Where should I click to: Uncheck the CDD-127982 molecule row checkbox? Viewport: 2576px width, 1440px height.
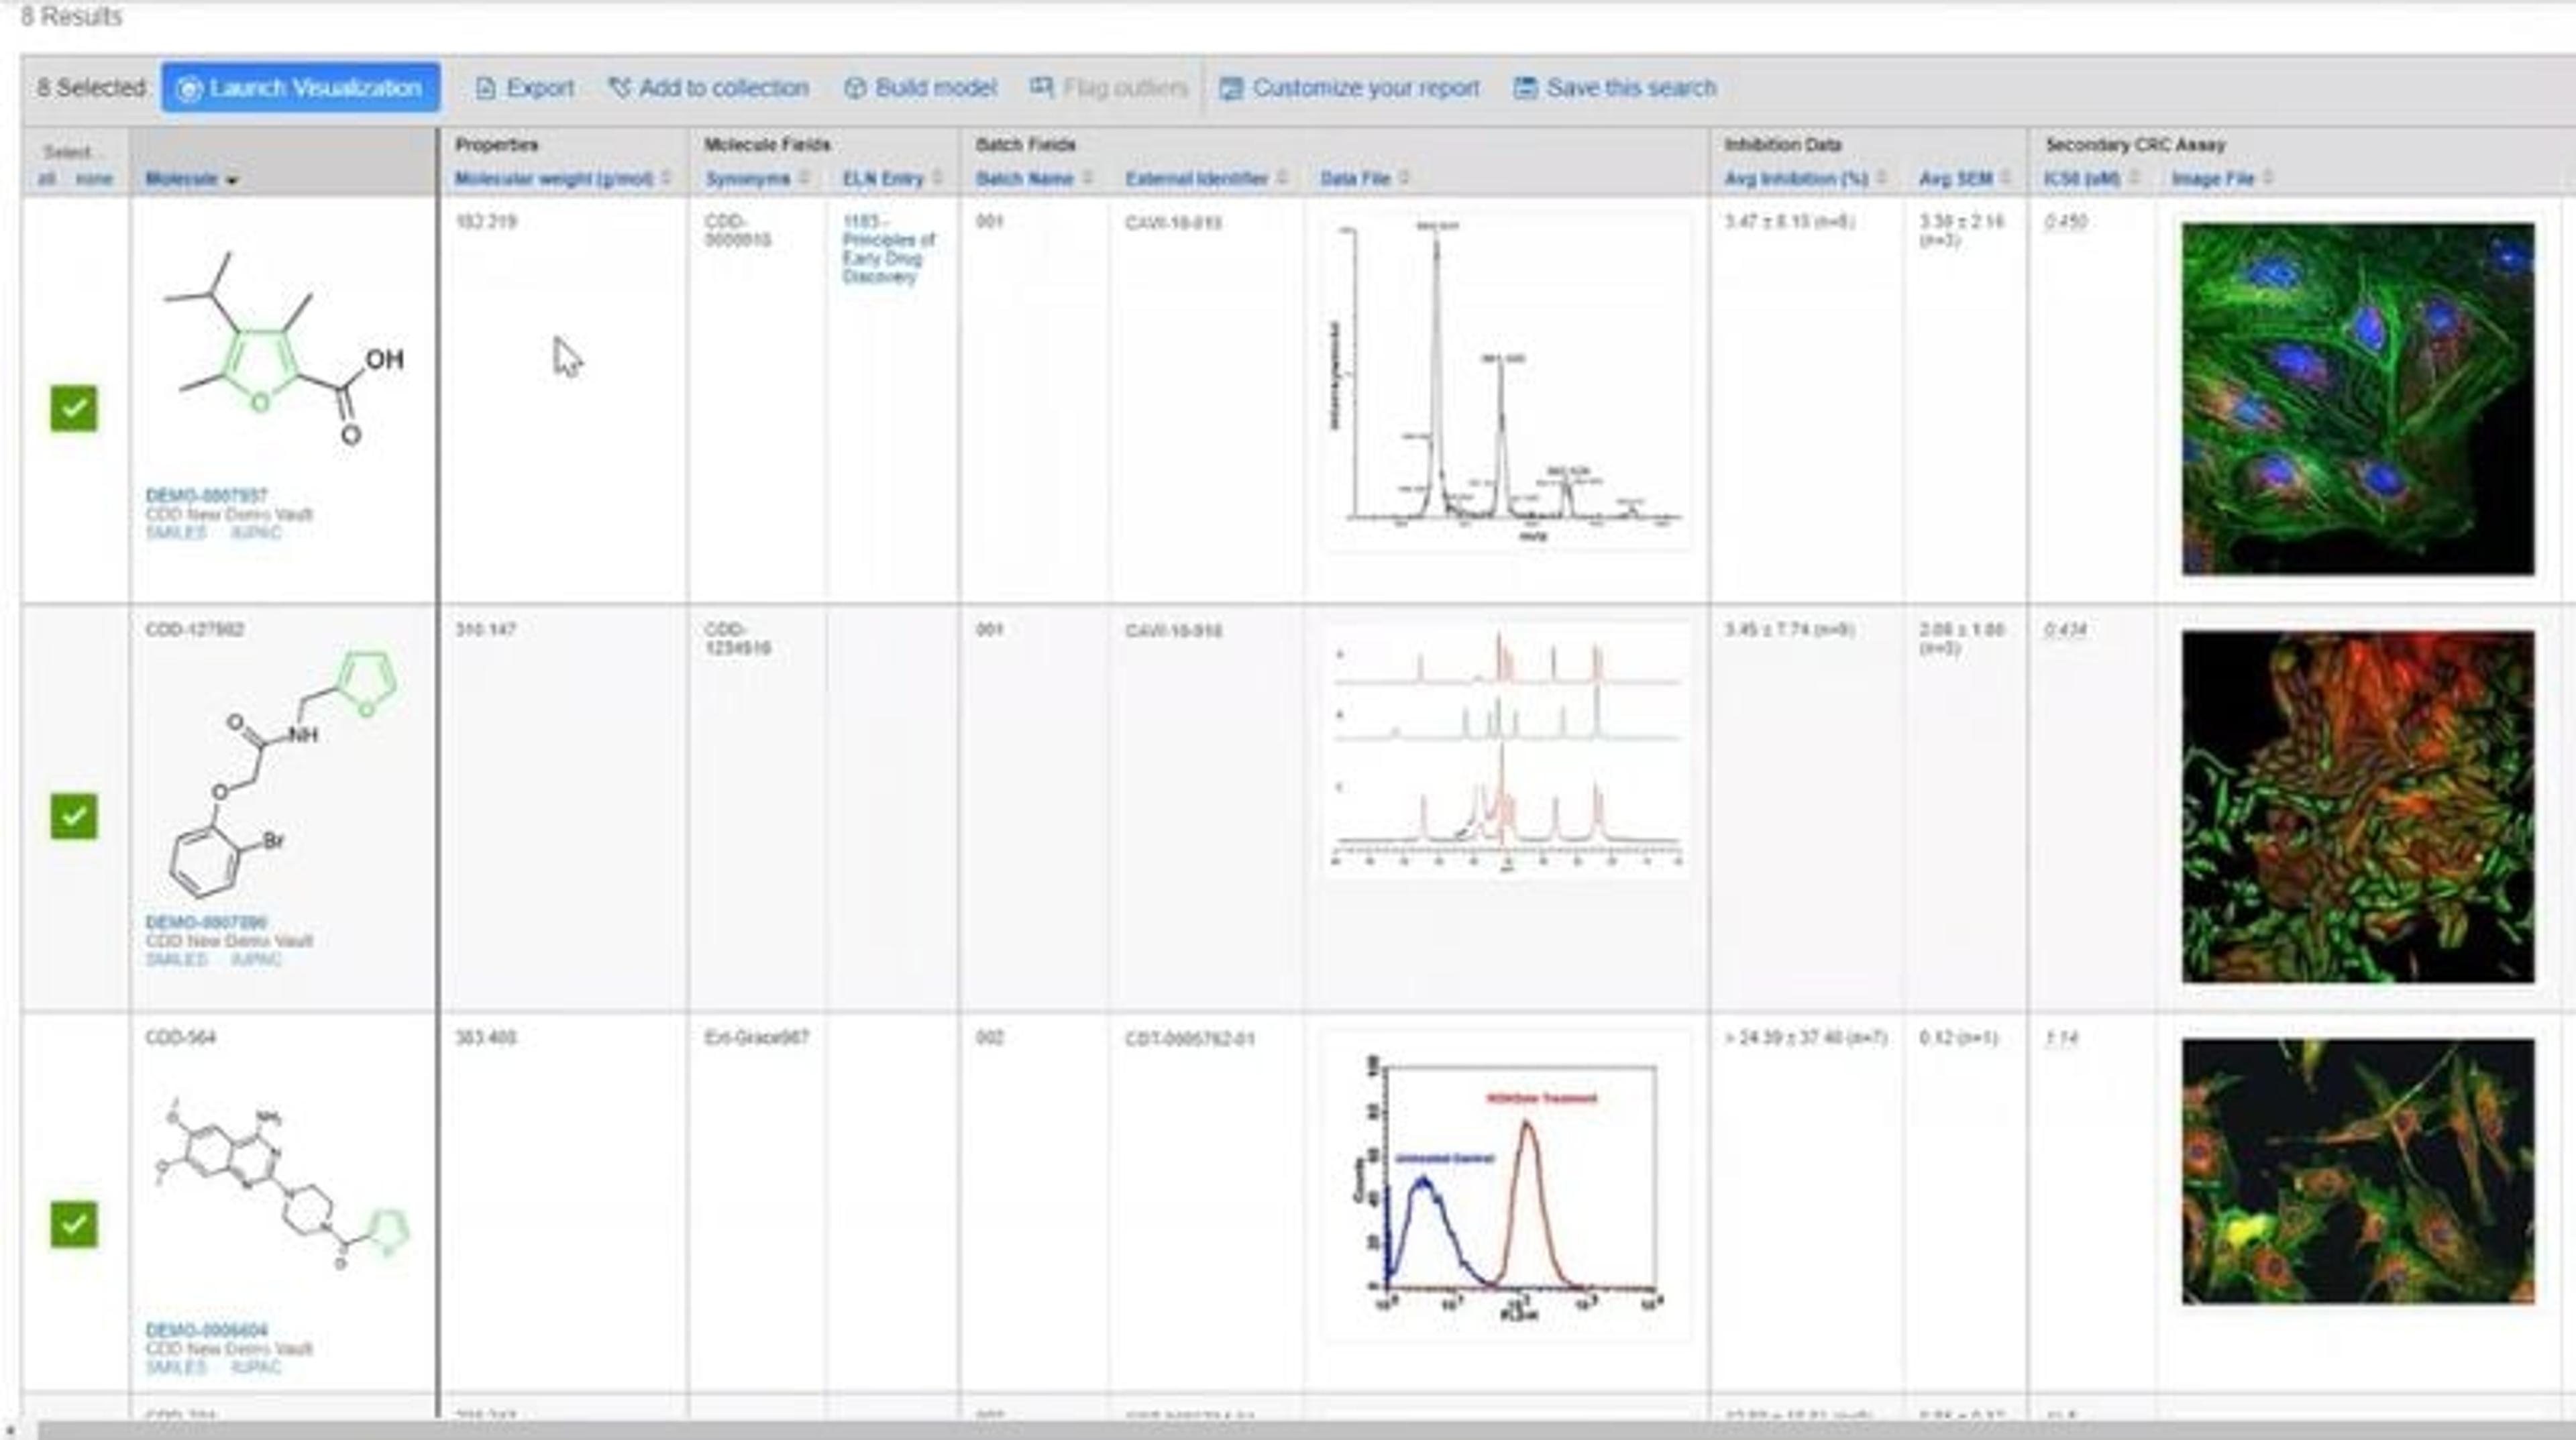74,816
